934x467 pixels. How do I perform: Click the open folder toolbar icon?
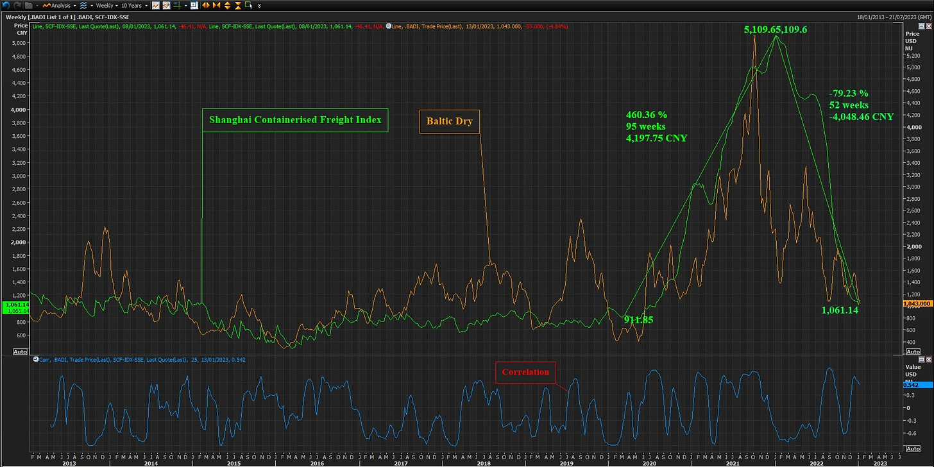click(29, 5)
